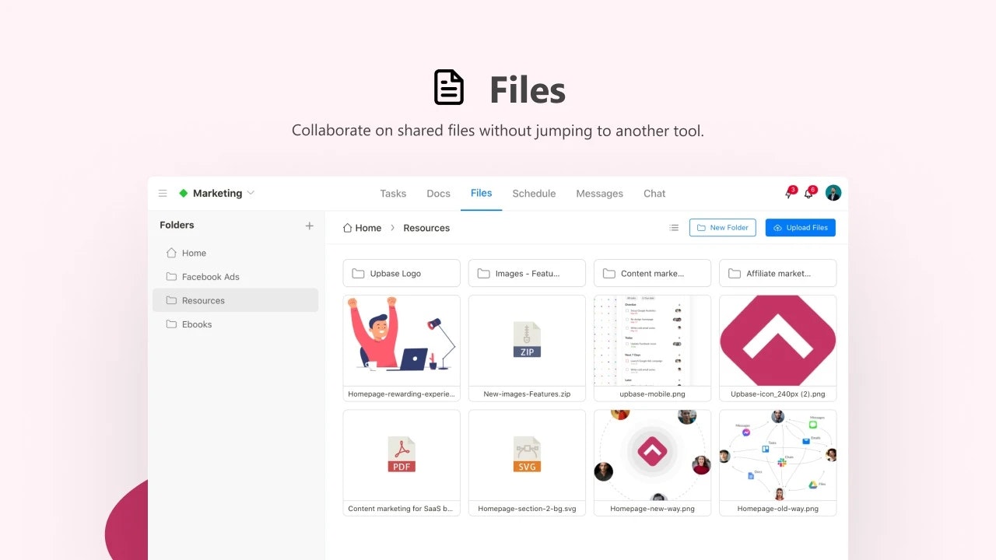Open the SVG file icon thumbnail
This screenshot has width=996, height=560.
point(527,455)
